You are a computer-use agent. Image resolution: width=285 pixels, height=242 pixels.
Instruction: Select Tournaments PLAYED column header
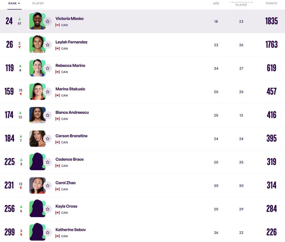[241, 3]
